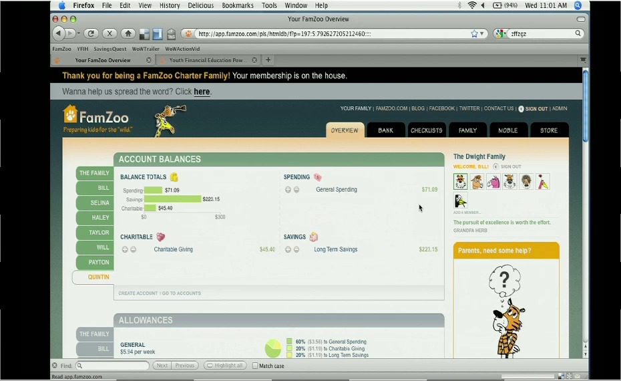Click the Create Account link
This screenshot has width=621, height=381.
[x=138, y=293]
